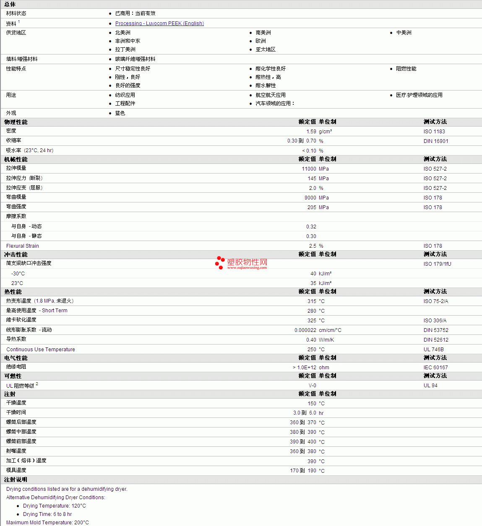Click the 蓝色 appearance value
The image size is (482, 526).
[120, 113]
